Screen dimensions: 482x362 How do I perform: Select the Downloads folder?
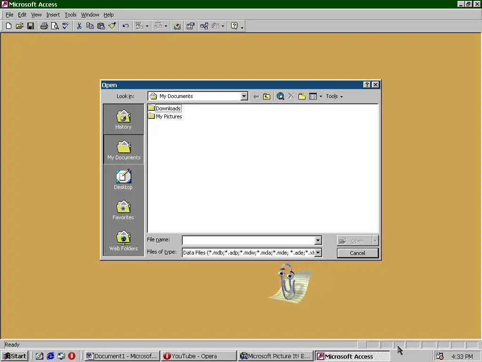click(165, 108)
